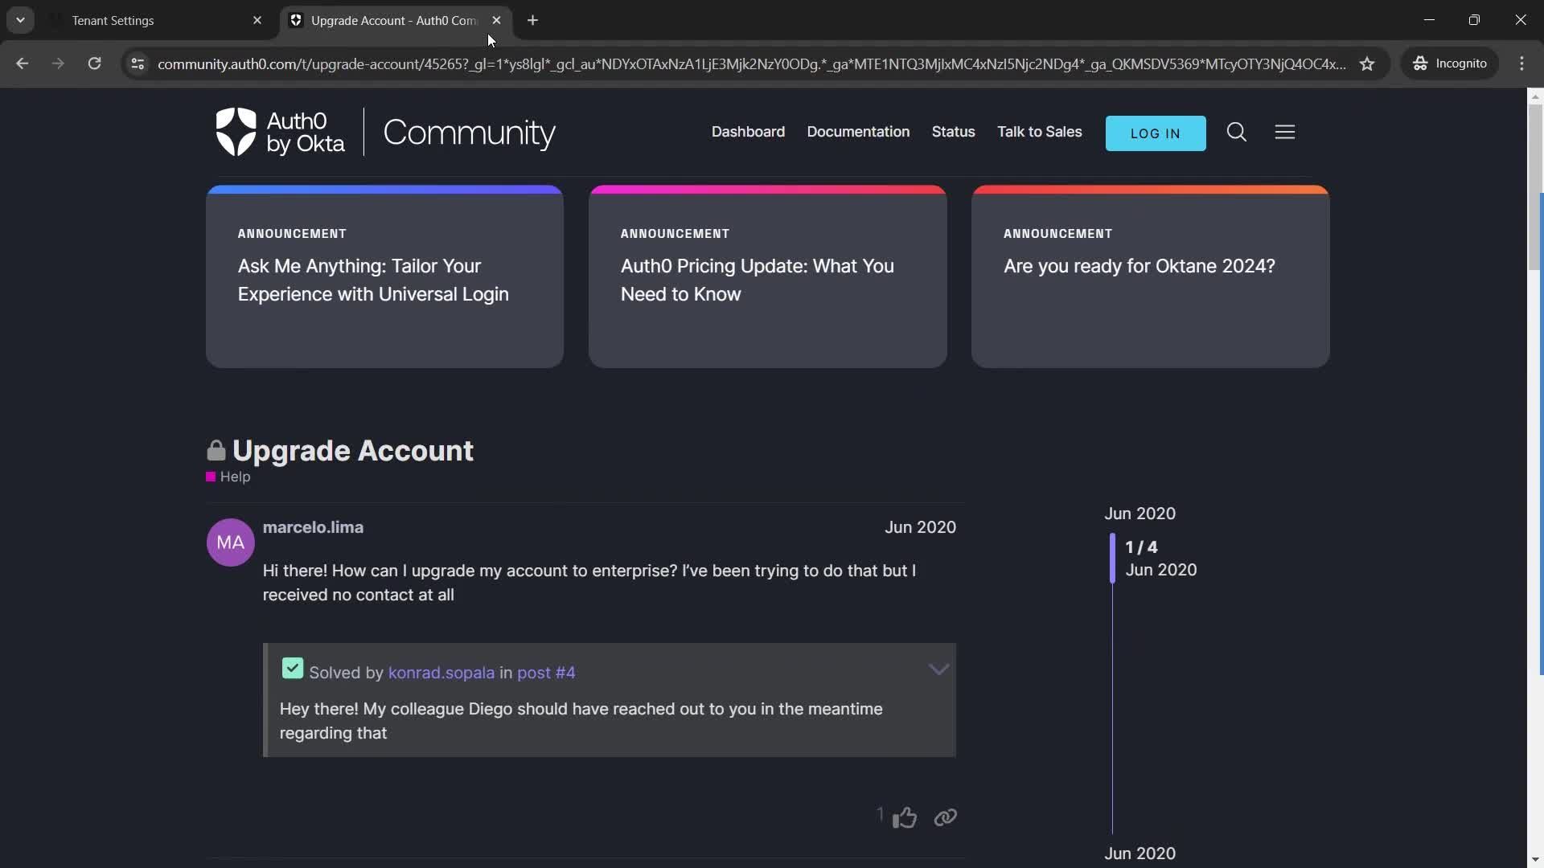Image resolution: width=1544 pixels, height=868 pixels.
Task: Click the Incognito indicator
Action: click(x=1450, y=63)
